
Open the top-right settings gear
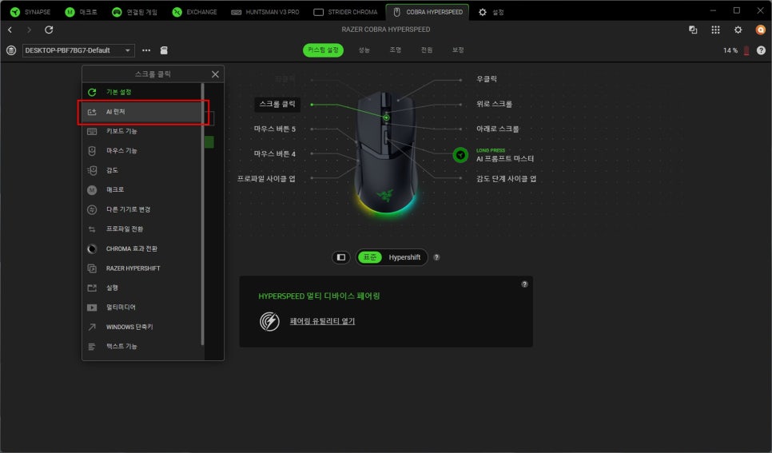coord(738,30)
